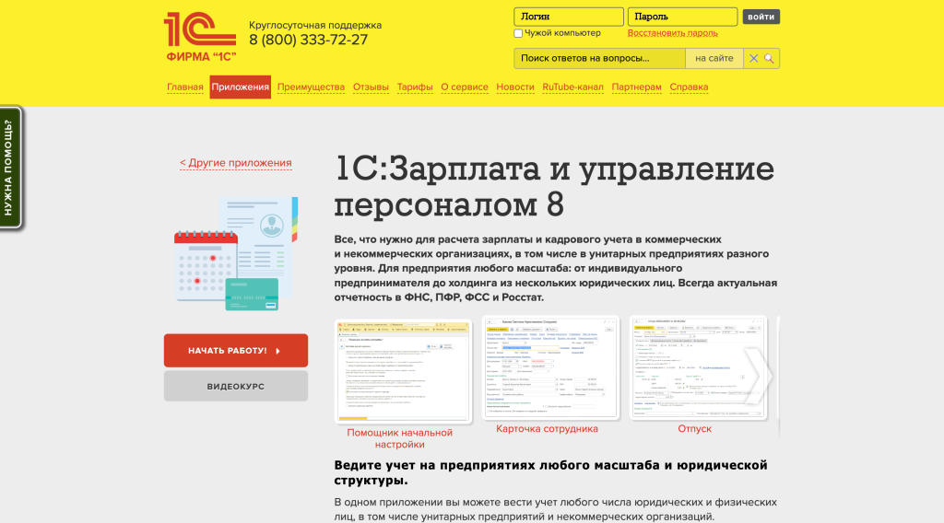This screenshot has height=523, width=944.
Task: Open the 'на сайте' search scope dropdown
Action: point(714,58)
